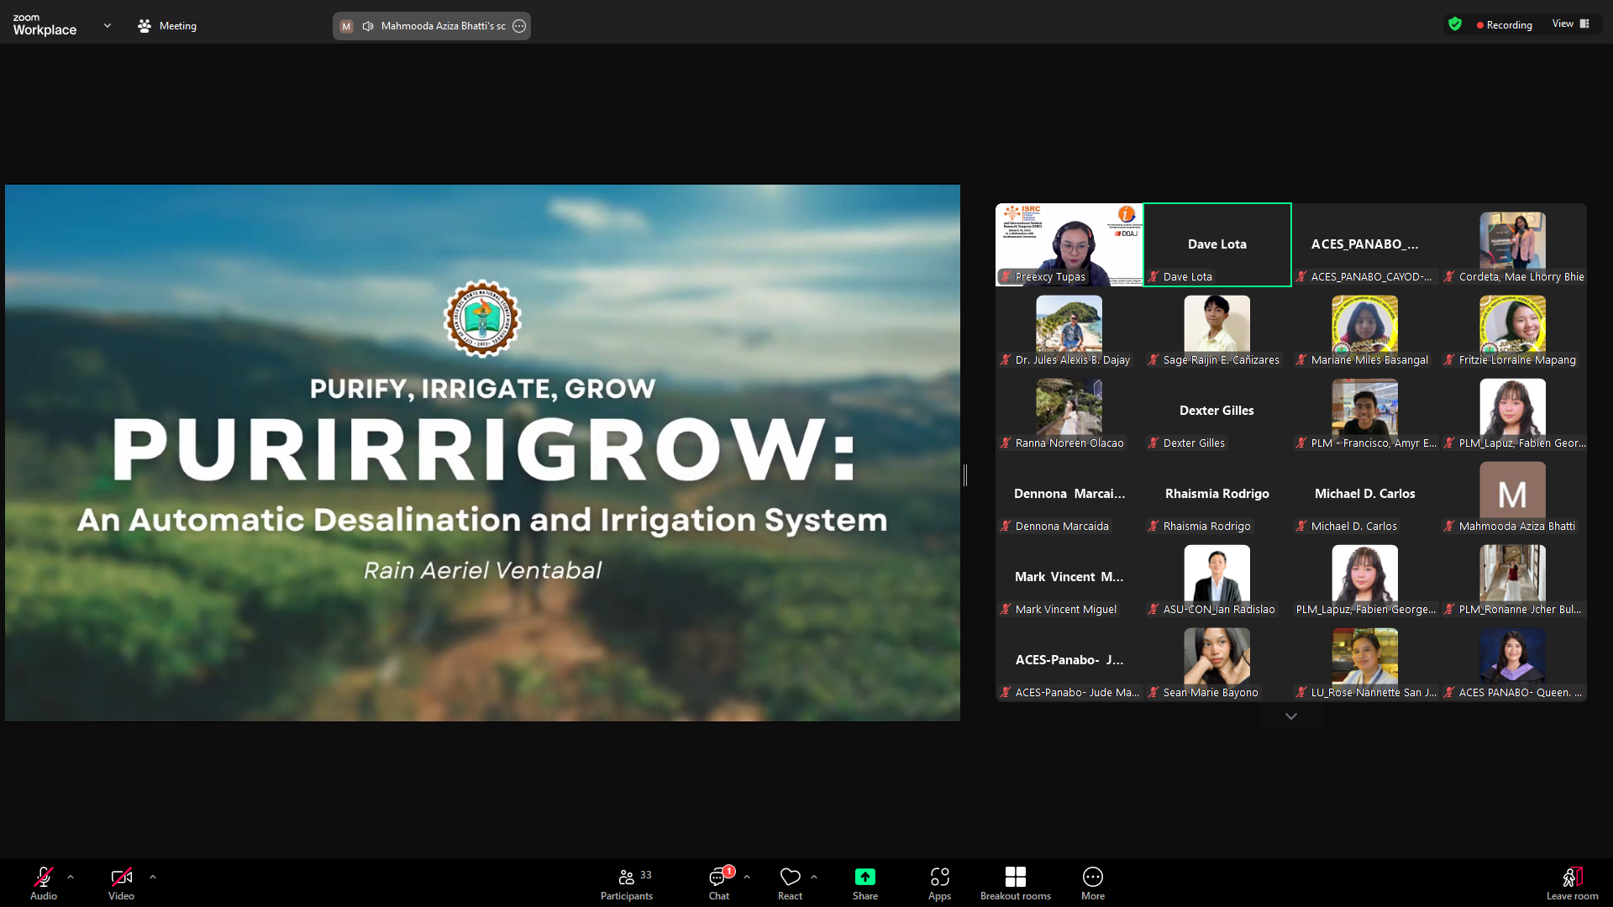The height and width of the screenshot is (907, 1613).
Task: Click the encryption shield icon
Action: click(x=1455, y=24)
